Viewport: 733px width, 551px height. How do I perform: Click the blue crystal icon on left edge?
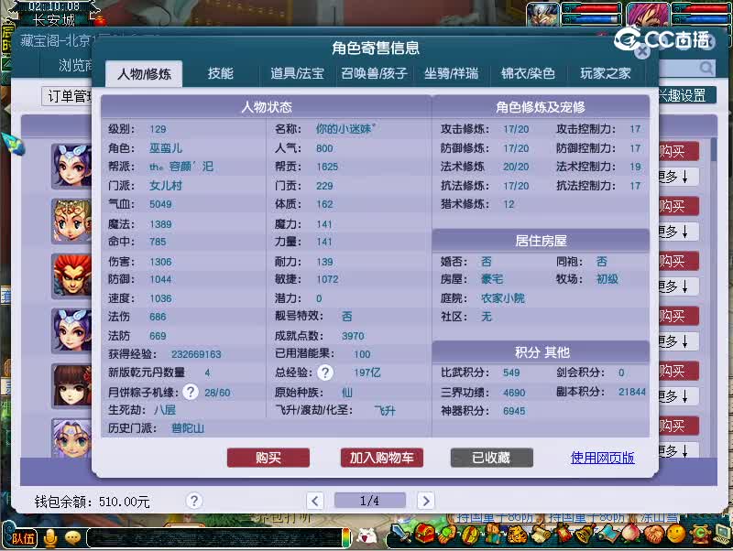pyautogui.click(x=13, y=144)
